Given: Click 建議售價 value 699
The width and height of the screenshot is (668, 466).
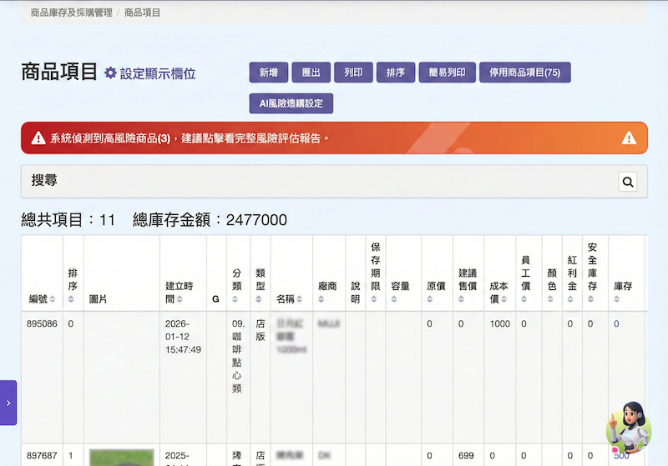Looking at the screenshot, I should click(x=466, y=455).
